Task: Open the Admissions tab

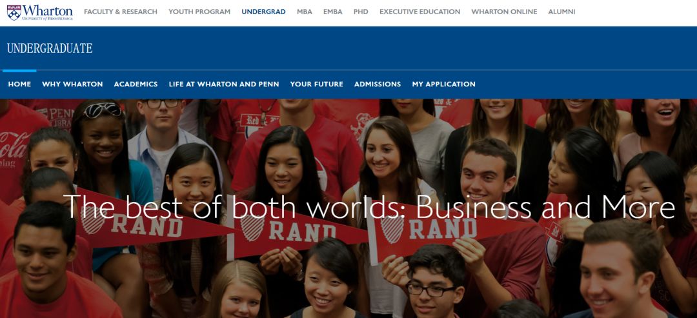Action: pyautogui.click(x=378, y=84)
